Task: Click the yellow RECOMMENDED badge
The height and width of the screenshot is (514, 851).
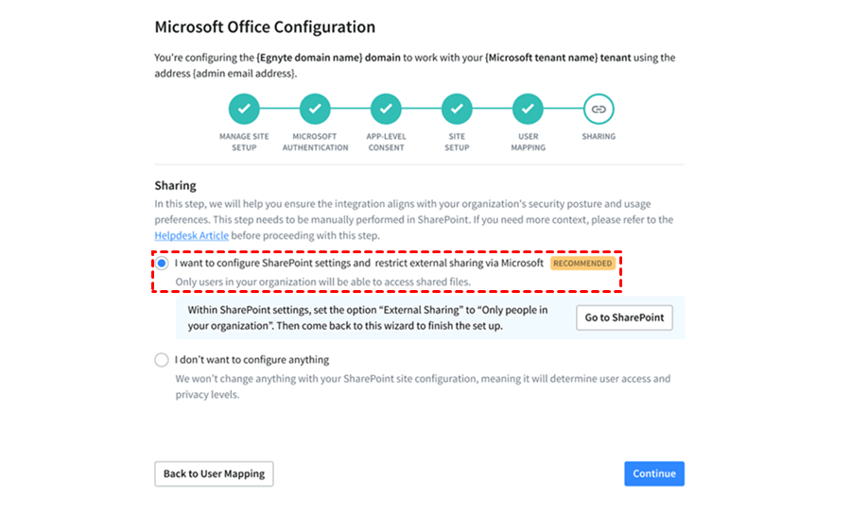Action: pos(582,264)
